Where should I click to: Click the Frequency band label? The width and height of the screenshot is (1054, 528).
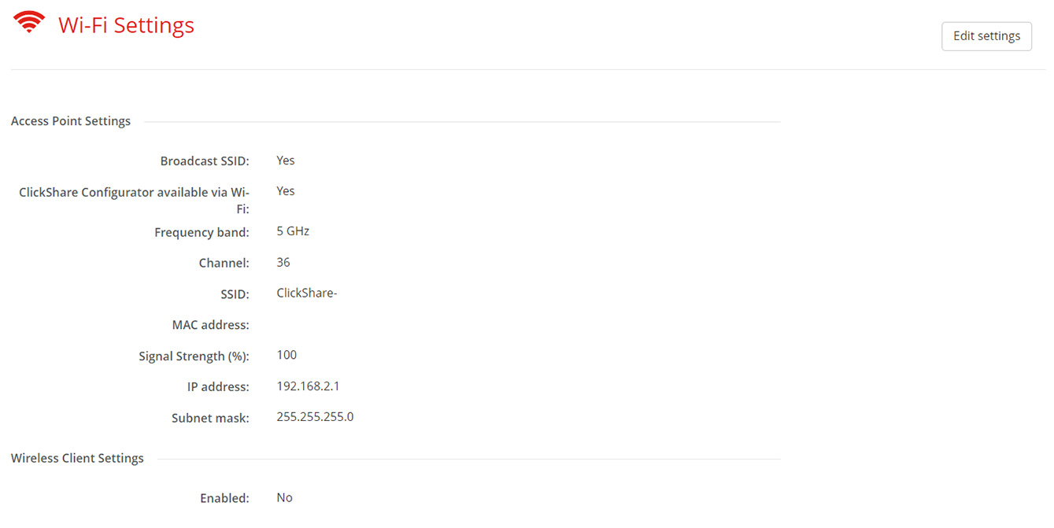[202, 233]
